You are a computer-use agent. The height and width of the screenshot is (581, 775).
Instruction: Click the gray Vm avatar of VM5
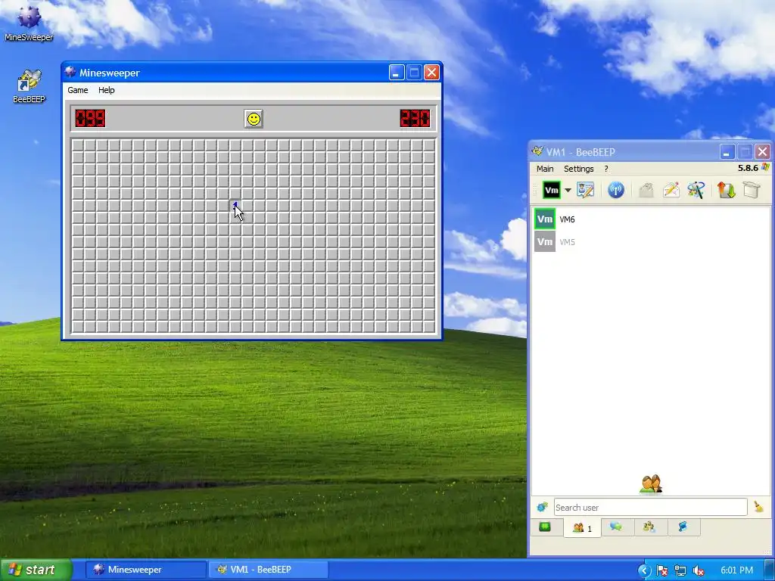[x=545, y=241]
